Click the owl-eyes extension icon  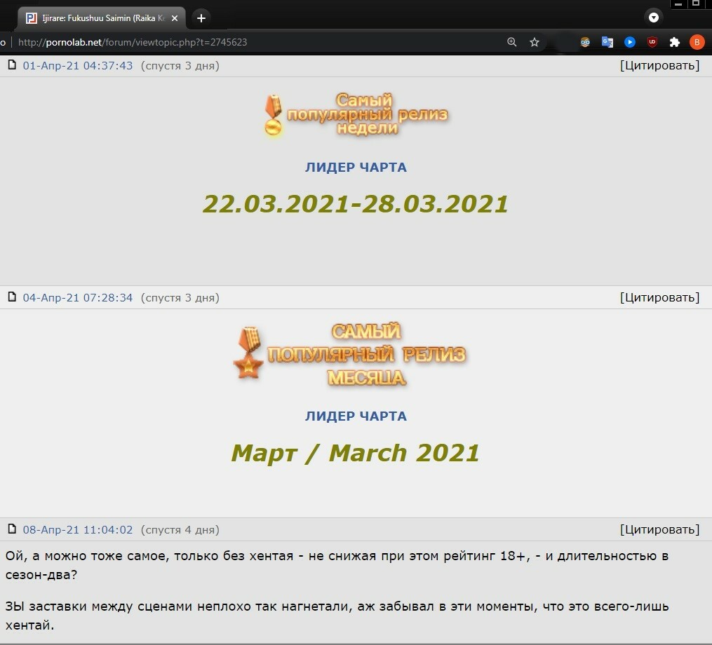(x=585, y=42)
